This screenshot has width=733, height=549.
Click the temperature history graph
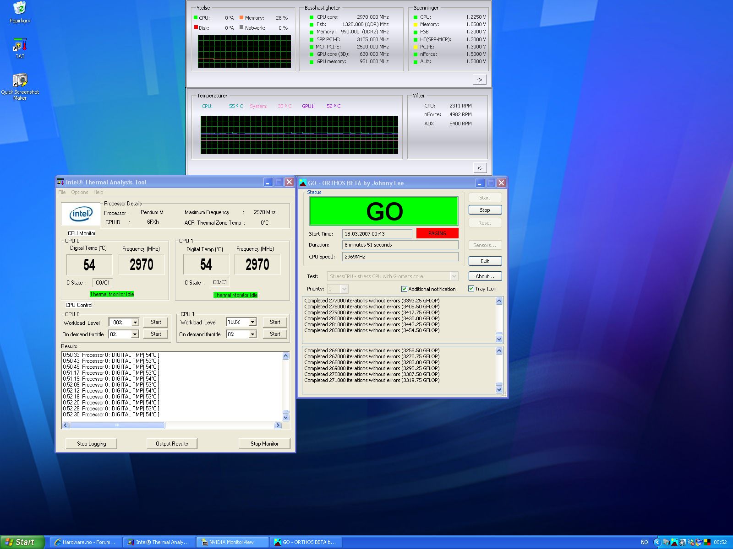(x=299, y=135)
